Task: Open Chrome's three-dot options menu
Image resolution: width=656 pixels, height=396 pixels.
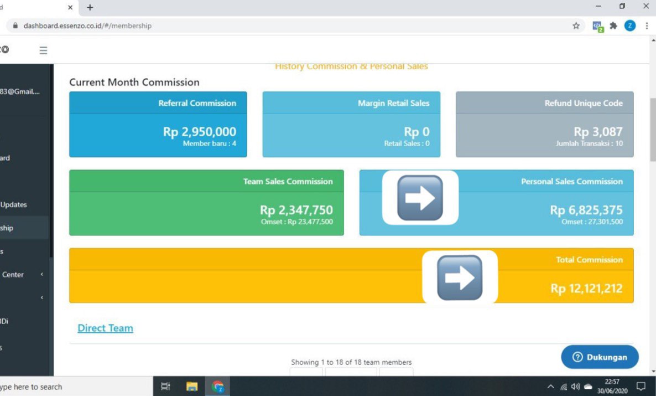Action: [x=646, y=25]
